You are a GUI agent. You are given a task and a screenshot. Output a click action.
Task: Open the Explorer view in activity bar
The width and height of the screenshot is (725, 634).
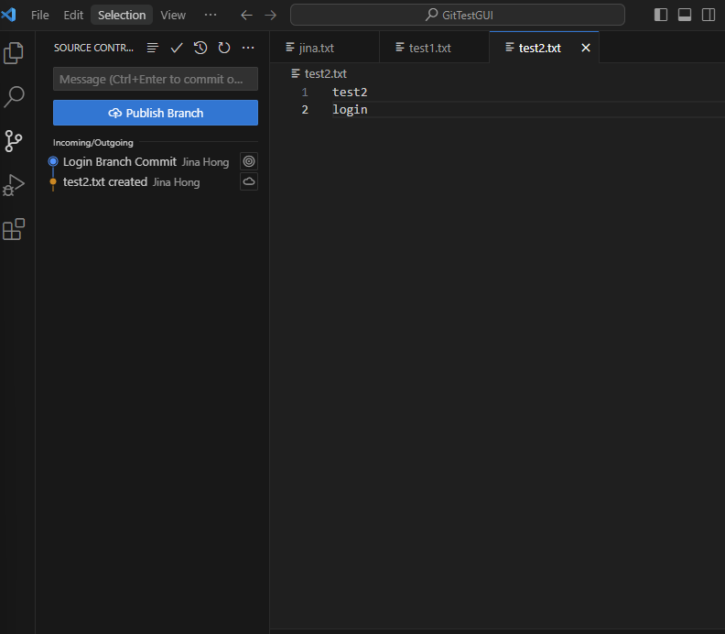tap(14, 53)
